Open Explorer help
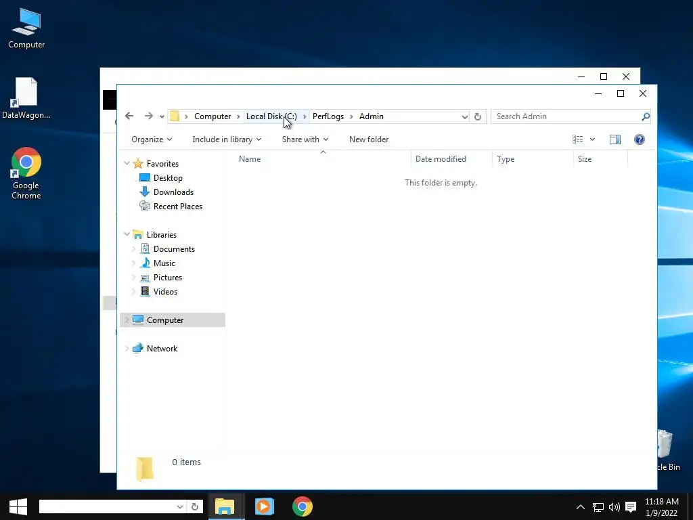This screenshot has width=693, height=520. coord(639,139)
